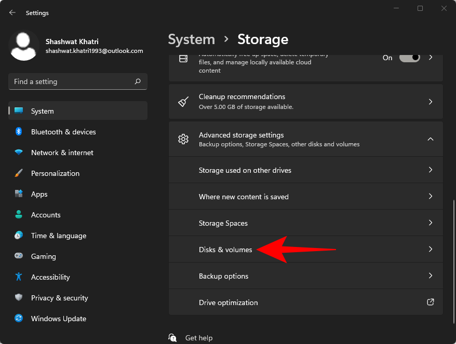456x344 pixels.
Task: Open Cleanup recommendations chevron
Action: coord(430,102)
